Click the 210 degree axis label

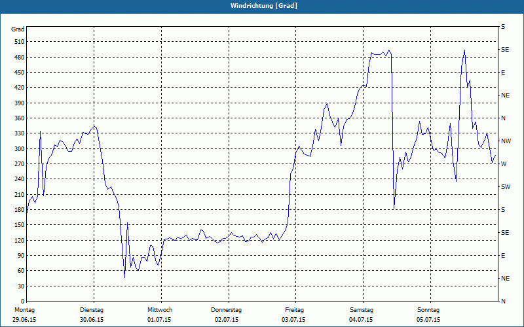20,194
